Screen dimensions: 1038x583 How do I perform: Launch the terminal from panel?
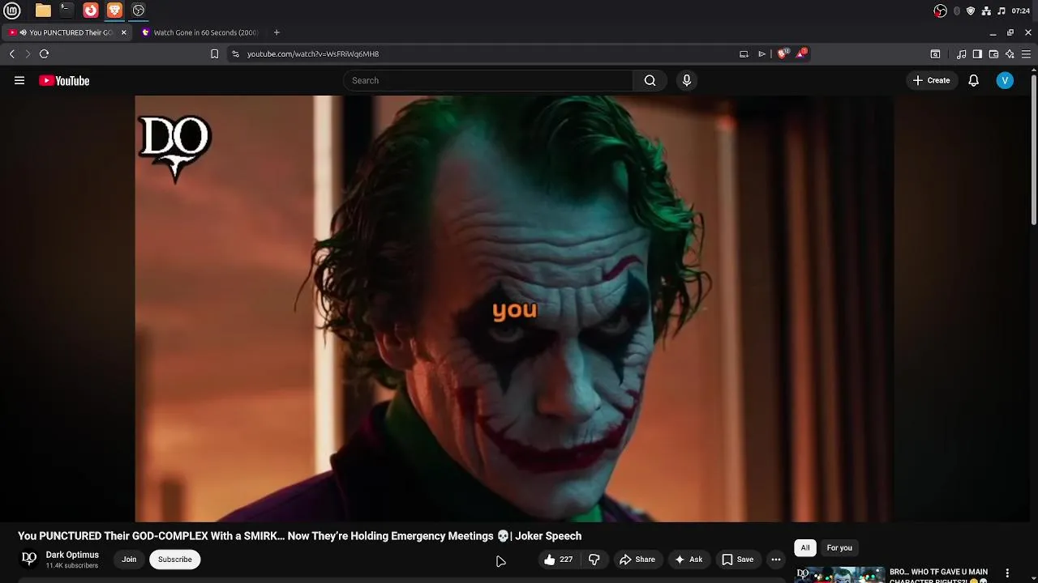pos(66,11)
